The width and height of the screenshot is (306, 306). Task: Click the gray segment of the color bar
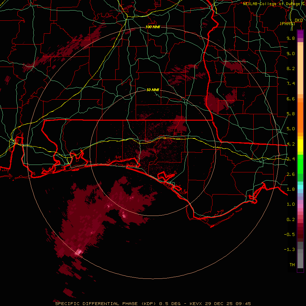[300, 255]
